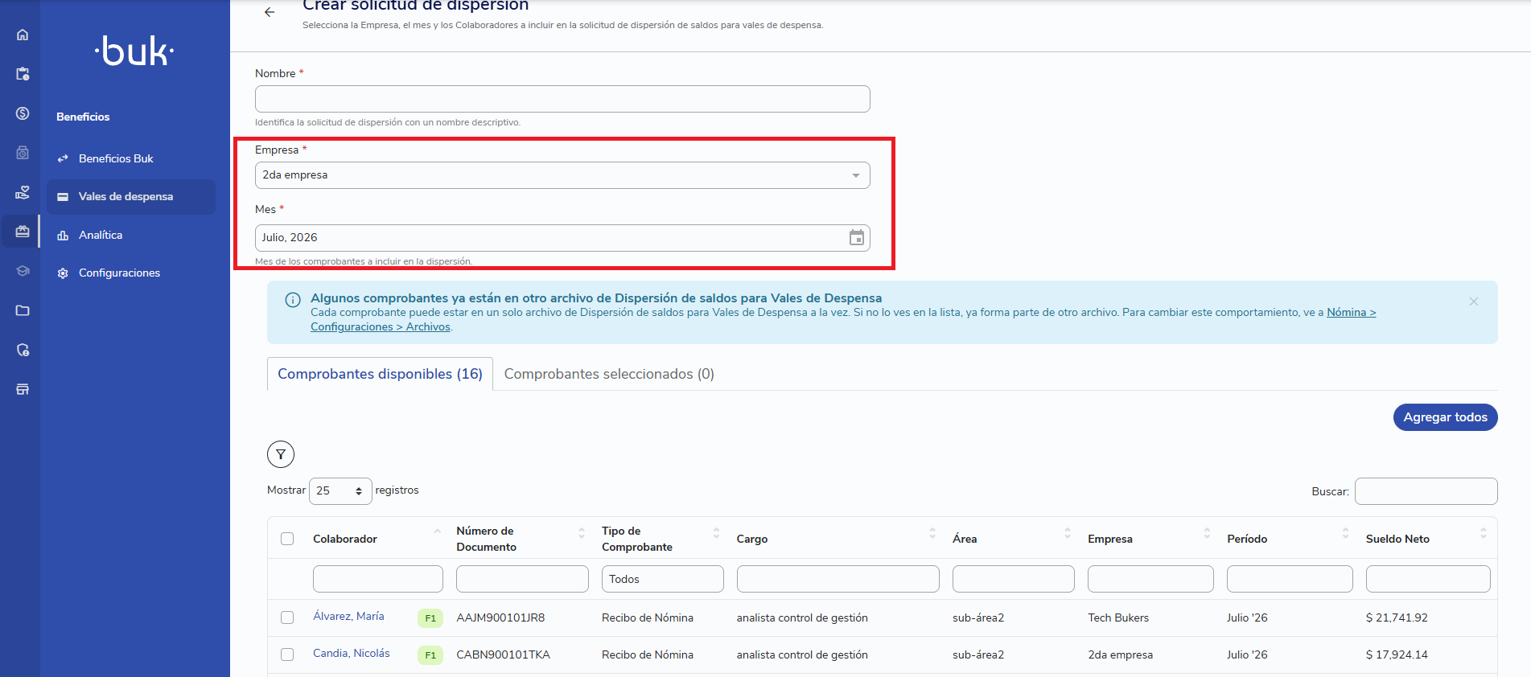Click the buk logo
1531x677 pixels.
134,51
